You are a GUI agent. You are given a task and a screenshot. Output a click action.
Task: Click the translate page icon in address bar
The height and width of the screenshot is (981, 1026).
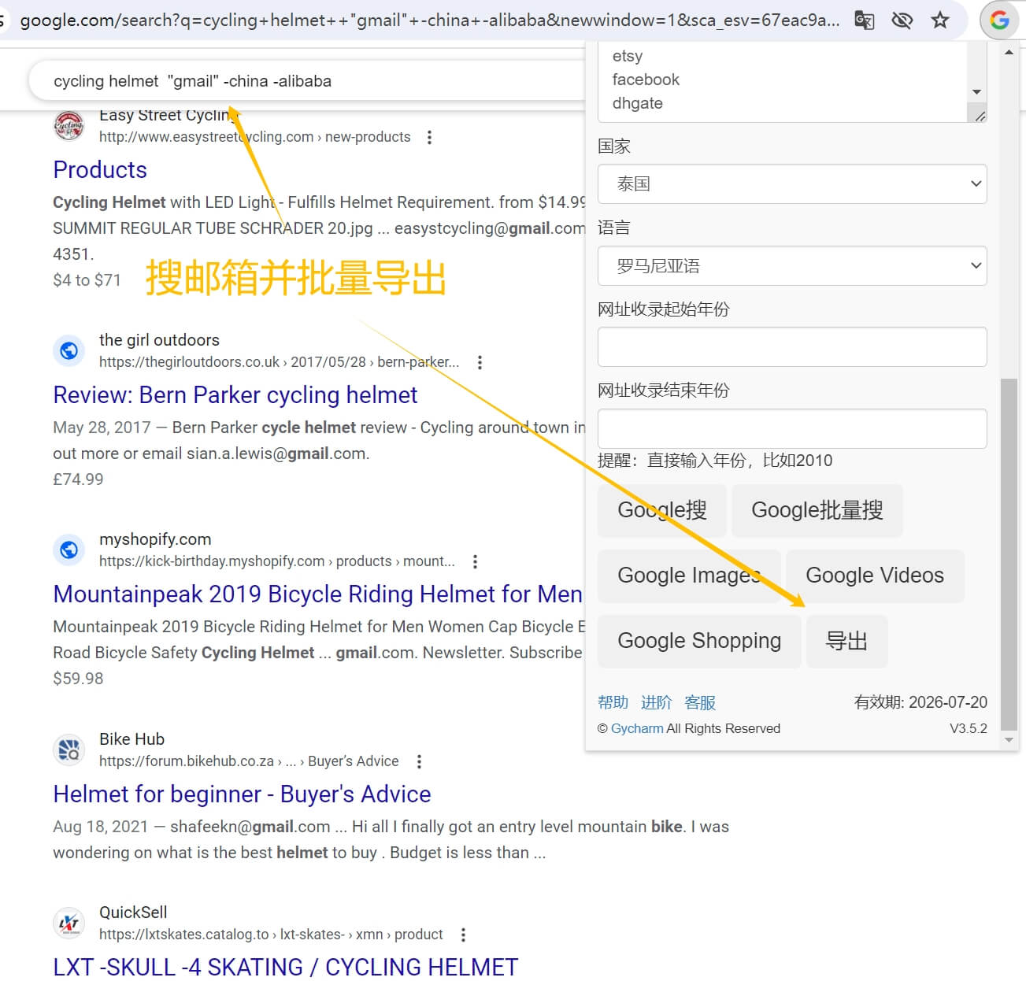point(865,20)
